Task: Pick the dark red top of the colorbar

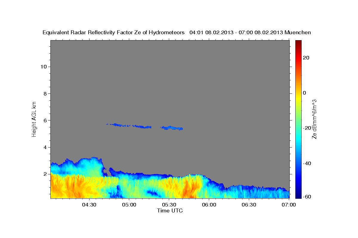Action: 298,43
